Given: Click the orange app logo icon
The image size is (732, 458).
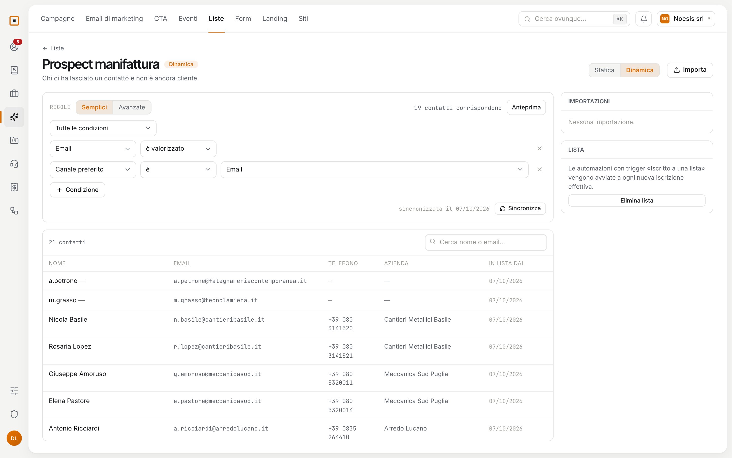Looking at the screenshot, I should pyautogui.click(x=14, y=21).
